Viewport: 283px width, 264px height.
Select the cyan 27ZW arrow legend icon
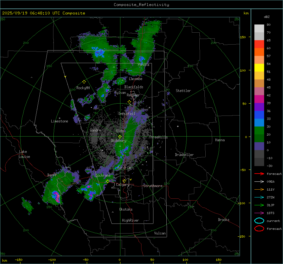tap(259, 197)
